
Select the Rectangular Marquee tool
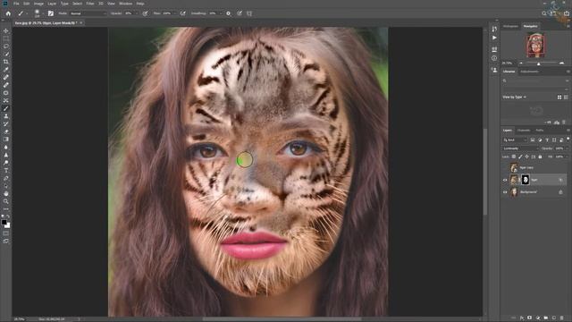[x=6, y=38]
